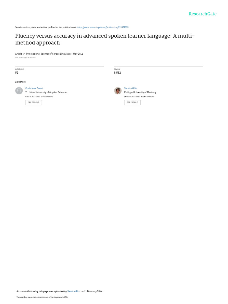228x304 pixels.
Task: Click the citations count 52
Action: (x=17, y=72)
